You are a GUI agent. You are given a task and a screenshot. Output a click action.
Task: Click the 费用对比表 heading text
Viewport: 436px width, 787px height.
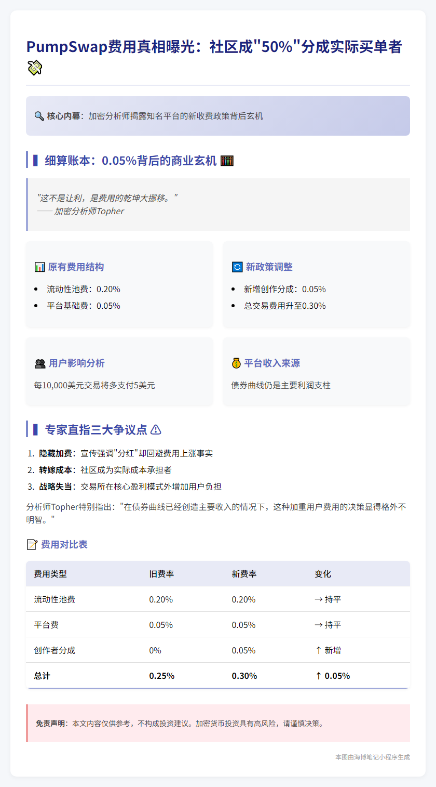(x=64, y=545)
